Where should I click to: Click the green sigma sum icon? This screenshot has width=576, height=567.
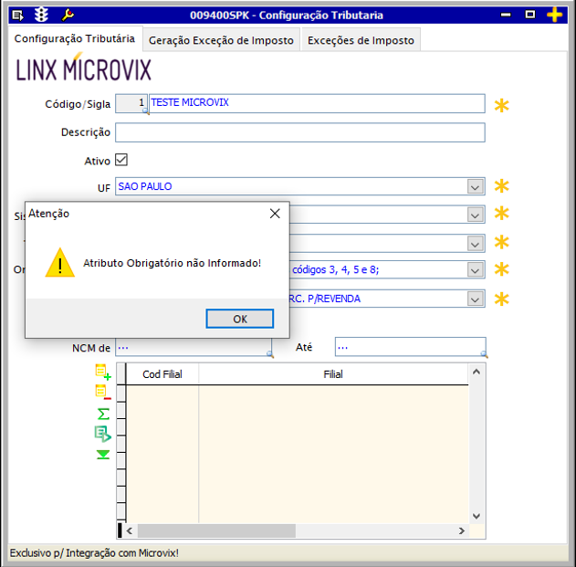tap(103, 414)
